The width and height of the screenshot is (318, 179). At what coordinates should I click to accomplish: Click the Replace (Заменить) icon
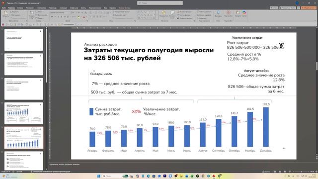198,15
